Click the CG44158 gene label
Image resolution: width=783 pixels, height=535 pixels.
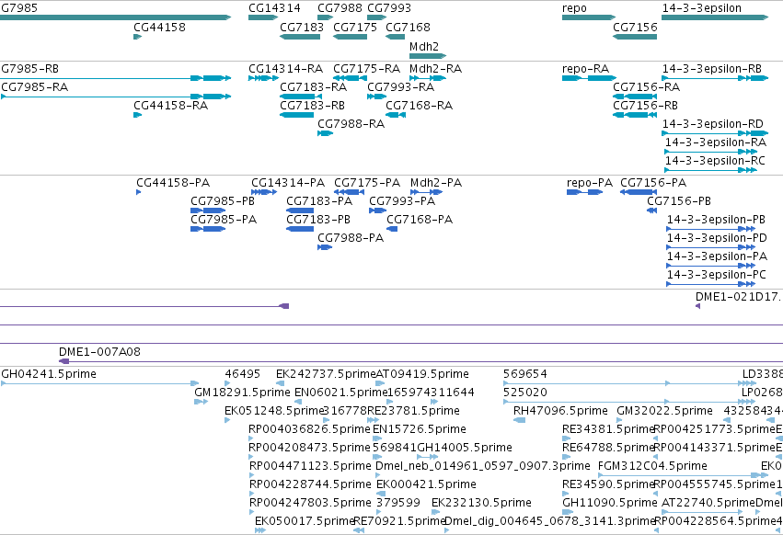click(x=160, y=28)
